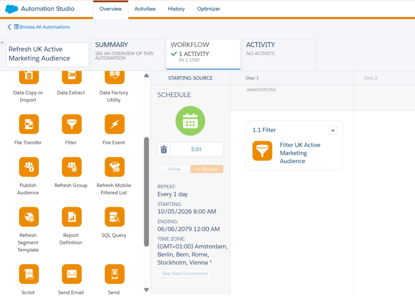
Task: Expand the plus icon beside automation name
Action: point(2,42)
